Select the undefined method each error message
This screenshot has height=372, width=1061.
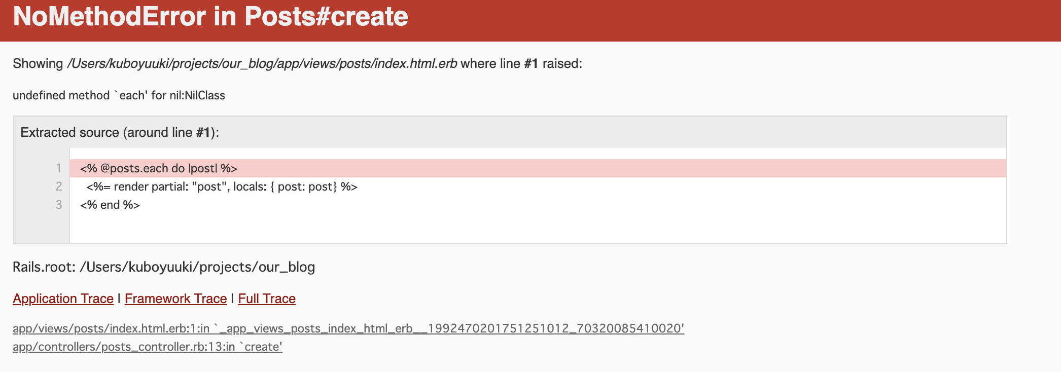119,95
